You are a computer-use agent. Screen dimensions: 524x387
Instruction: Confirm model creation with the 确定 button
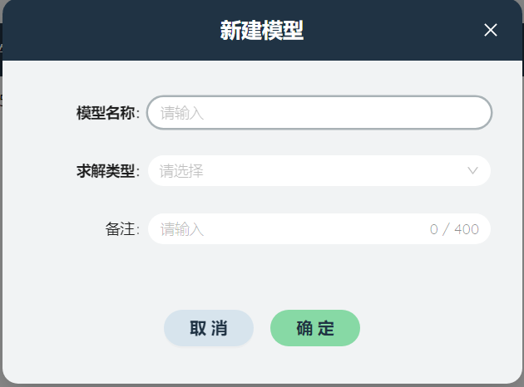tap(315, 328)
